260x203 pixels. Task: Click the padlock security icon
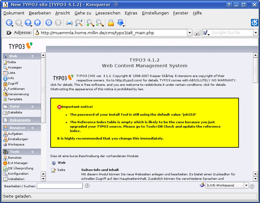coord(111,23)
